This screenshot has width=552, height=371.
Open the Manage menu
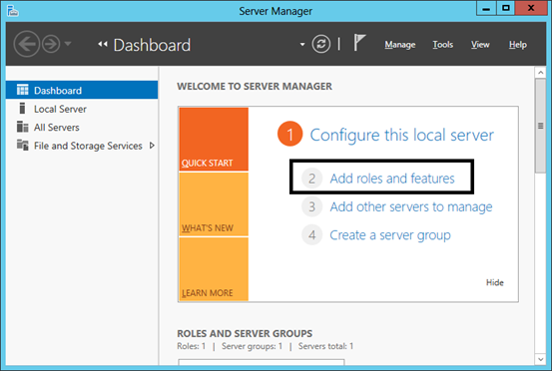pos(400,45)
